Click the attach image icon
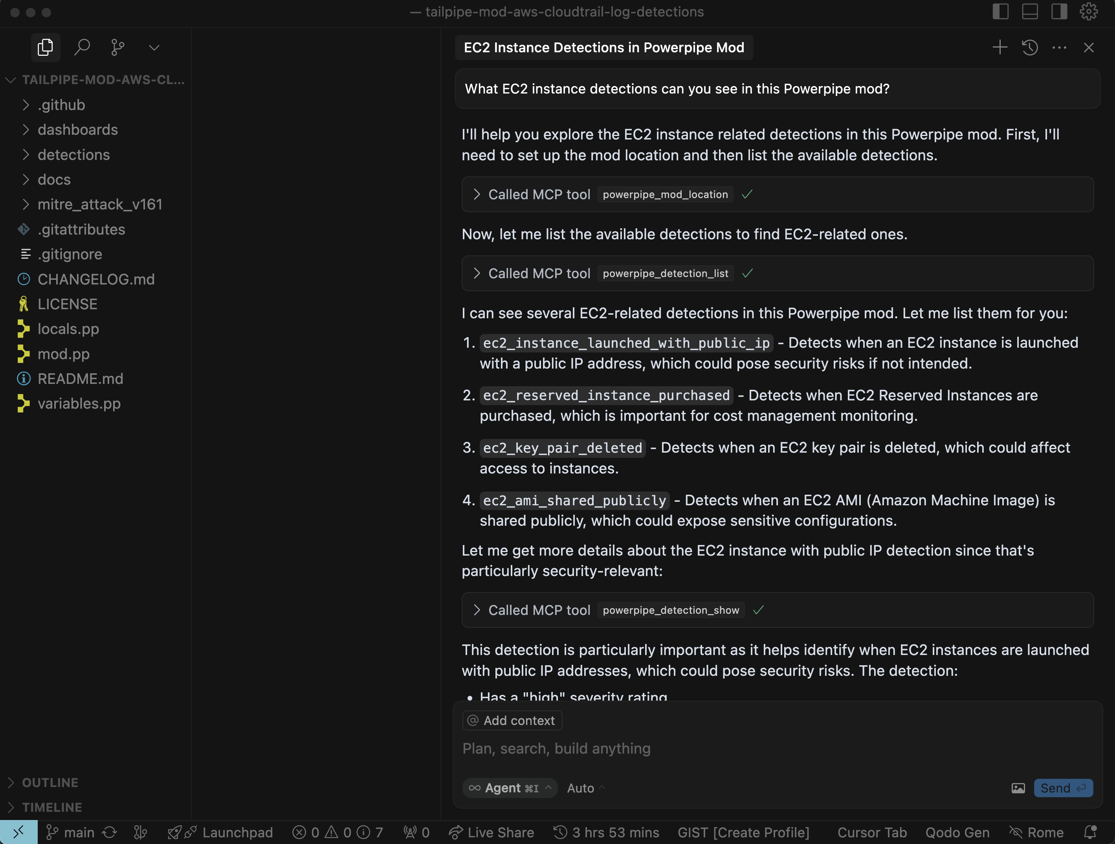1115x844 pixels. (1018, 788)
